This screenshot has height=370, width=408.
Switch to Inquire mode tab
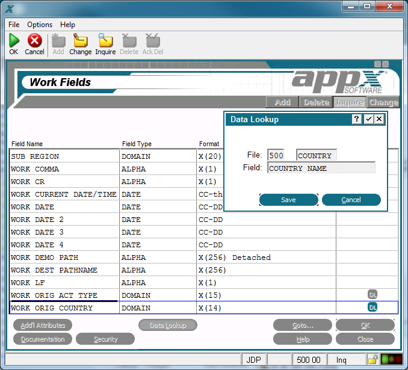coord(350,102)
